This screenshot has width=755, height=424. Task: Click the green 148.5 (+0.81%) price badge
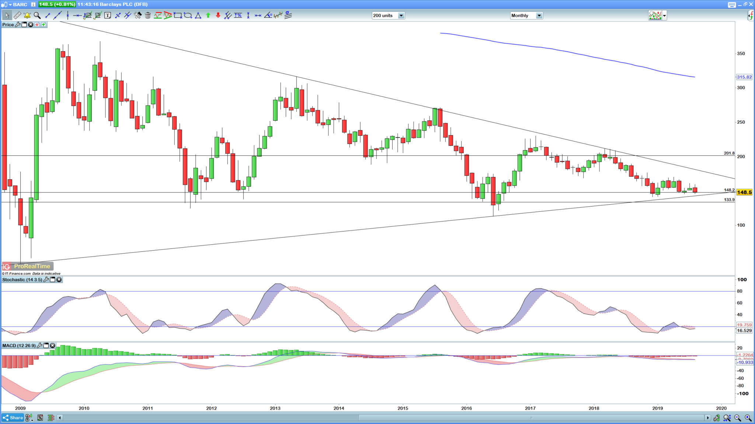pyautogui.click(x=57, y=4)
